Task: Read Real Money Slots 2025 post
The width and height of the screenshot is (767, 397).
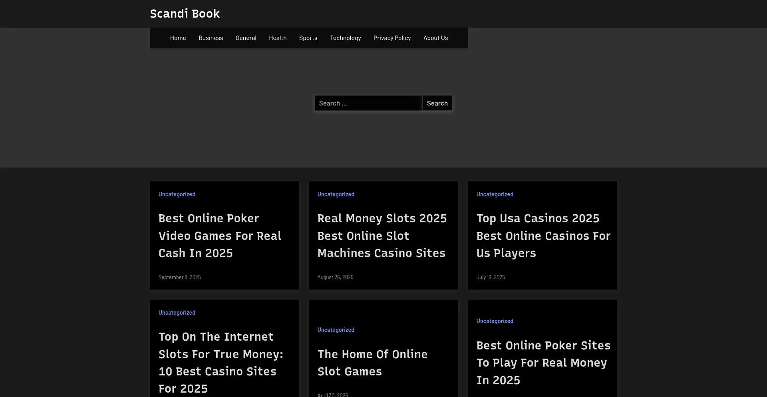Action: tap(382, 235)
